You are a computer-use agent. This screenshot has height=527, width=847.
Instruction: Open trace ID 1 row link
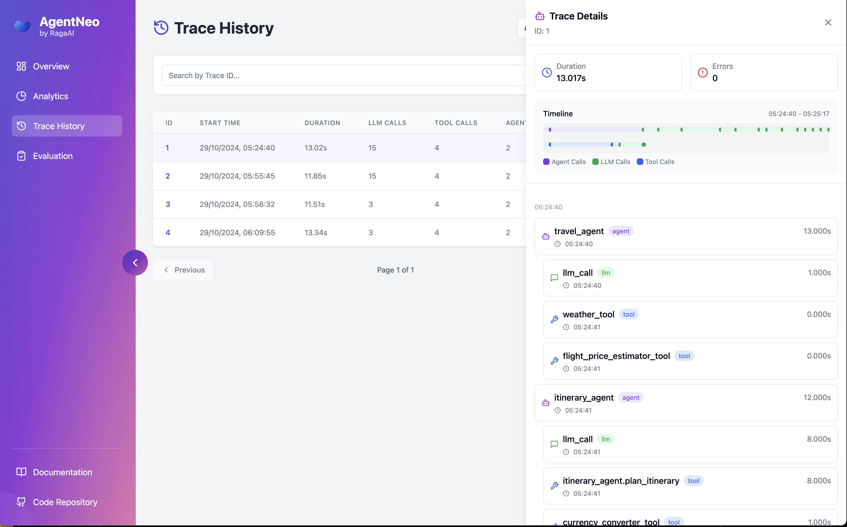click(x=167, y=148)
